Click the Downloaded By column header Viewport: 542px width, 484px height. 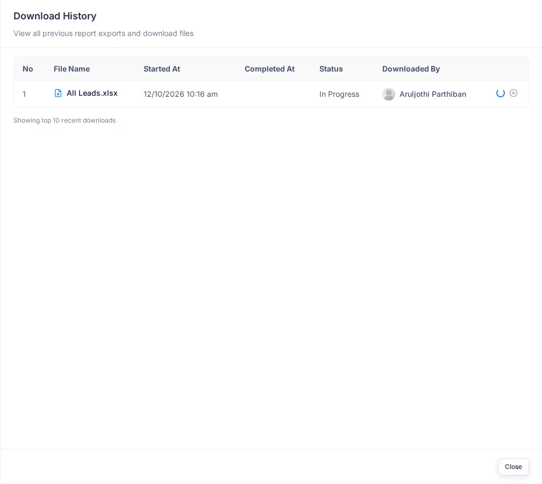pos(411,69)
